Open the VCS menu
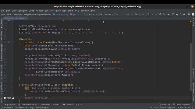 click(77, 11)
